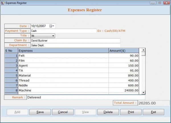The width and height of the screenshot is (171, 123).
Task: Click the Payment Type field containing Cash
Action: tap(64, 31)
